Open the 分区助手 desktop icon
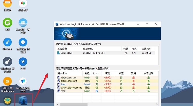 click(23, 4)
